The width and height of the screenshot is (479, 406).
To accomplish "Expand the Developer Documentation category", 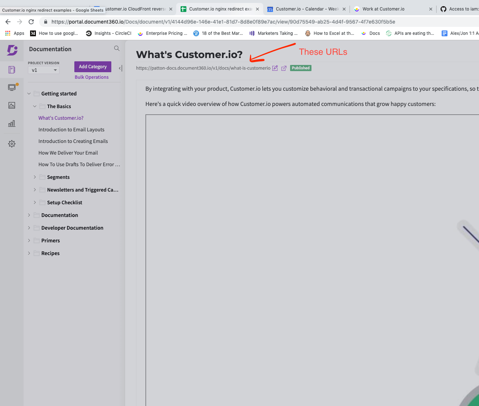I will click(x=29, y=228).
